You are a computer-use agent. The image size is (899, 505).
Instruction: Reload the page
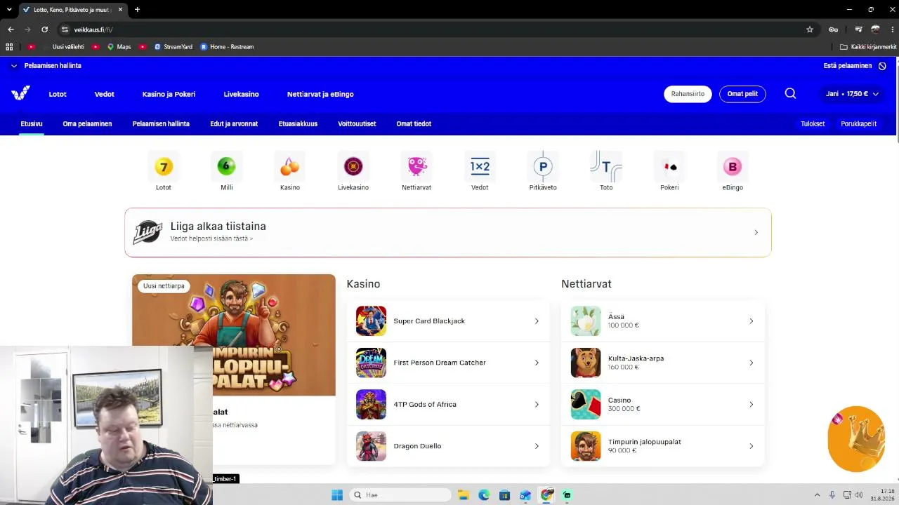click(44, 29)
